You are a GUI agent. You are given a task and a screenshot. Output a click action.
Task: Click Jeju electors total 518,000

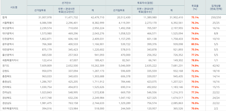point(99,108)
